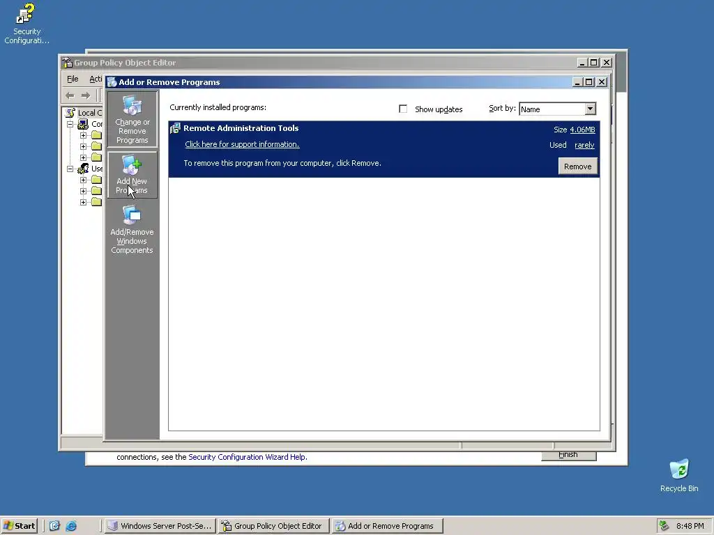Click the 8:48 PM taskbar clock
This screenshot has width=714, height=535.
690,526
